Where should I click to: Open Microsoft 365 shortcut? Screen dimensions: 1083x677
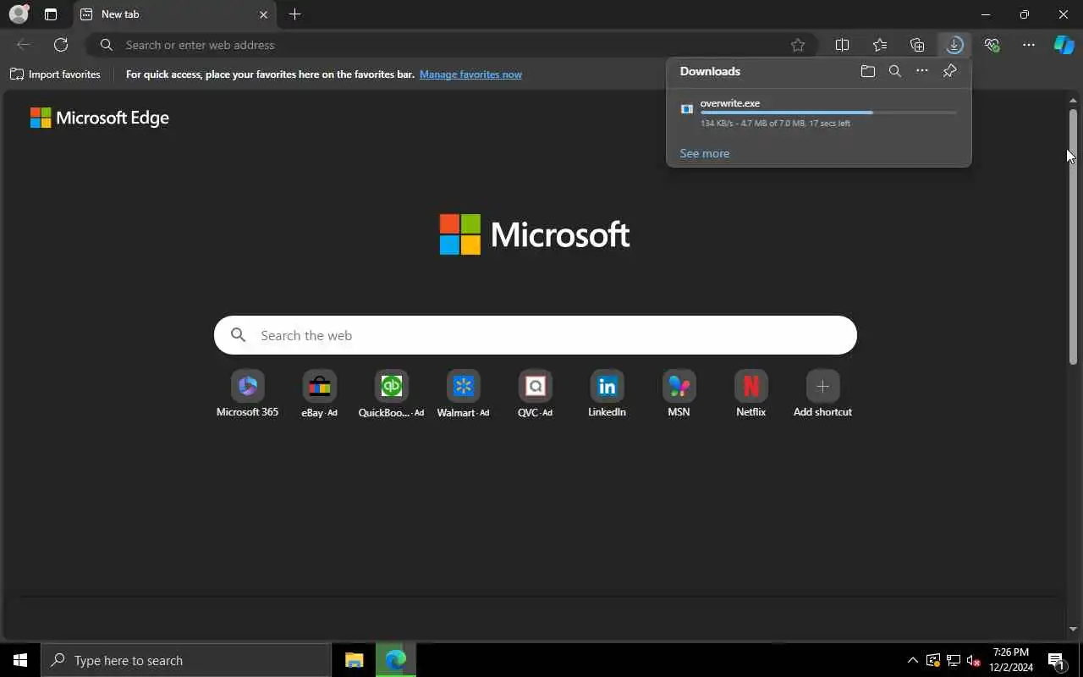tap(247, 394)
